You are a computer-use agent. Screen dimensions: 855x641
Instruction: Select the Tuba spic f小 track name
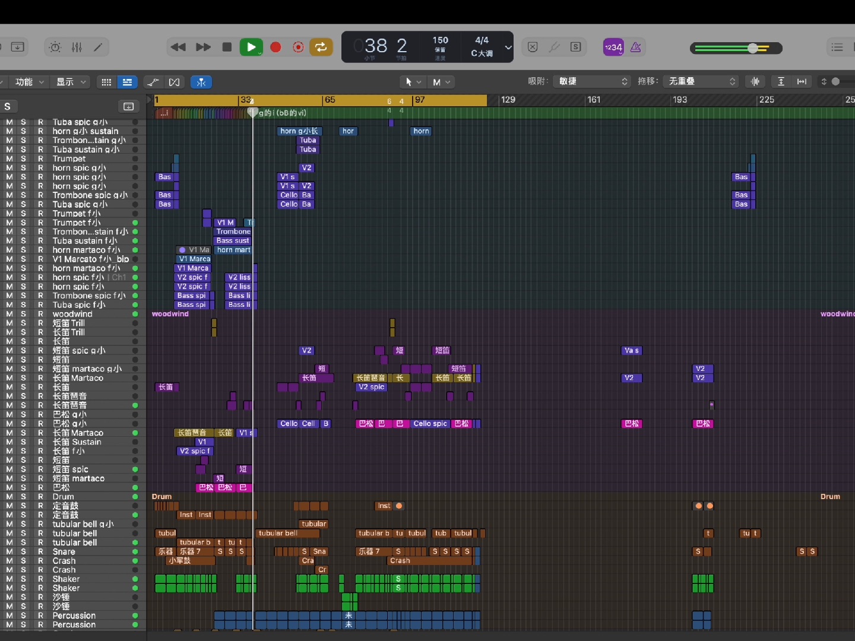tap(79, 305)
